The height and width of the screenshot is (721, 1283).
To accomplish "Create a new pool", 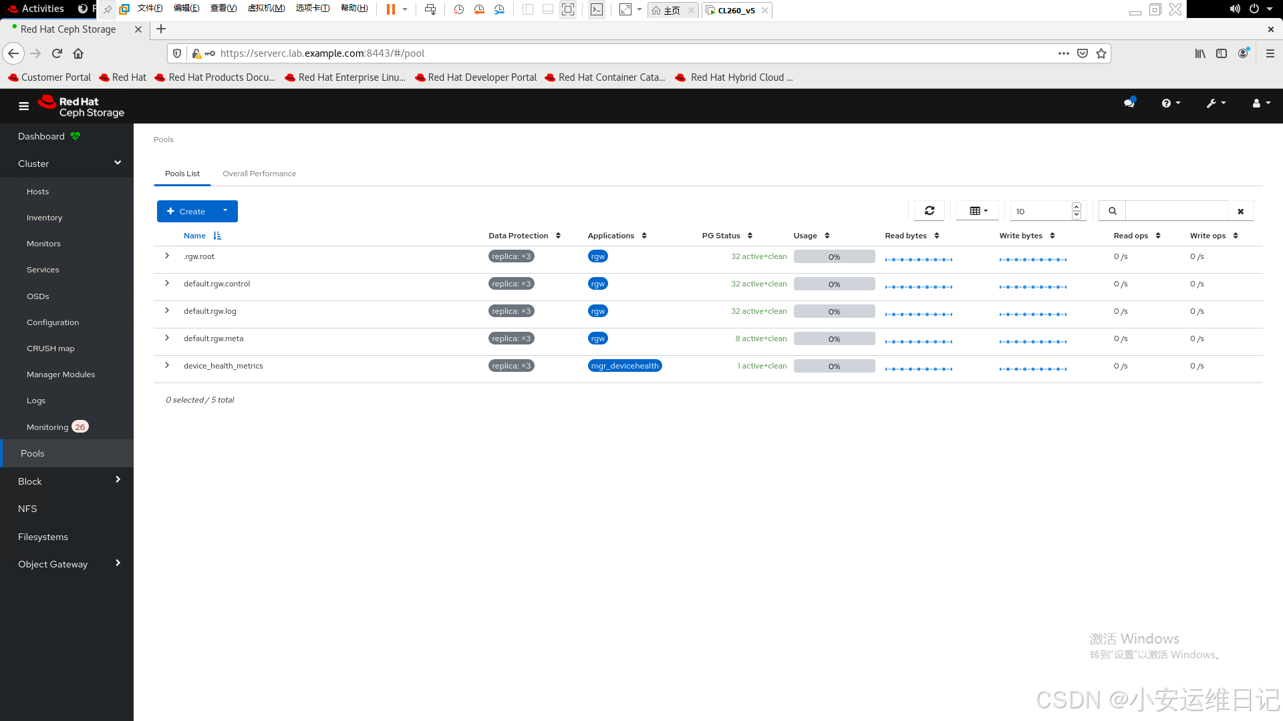I will tap(186, 211).
